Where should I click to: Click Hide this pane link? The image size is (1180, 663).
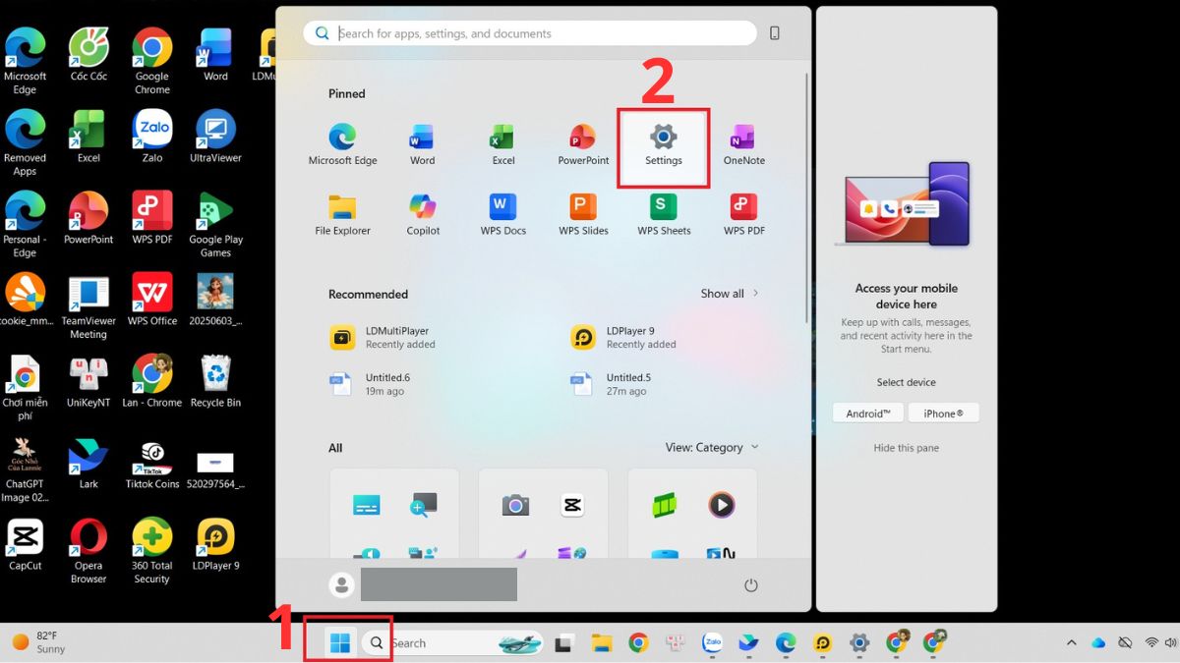(906, 448)
